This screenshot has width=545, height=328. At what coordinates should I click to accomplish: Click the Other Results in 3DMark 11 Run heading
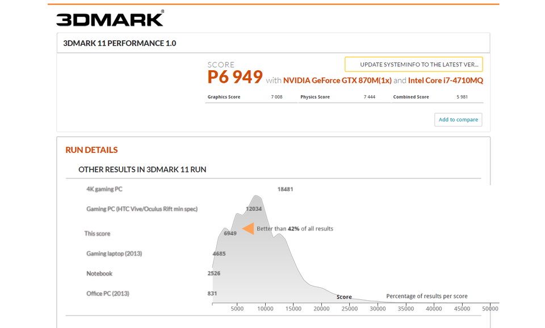click(x=142, y=169)
